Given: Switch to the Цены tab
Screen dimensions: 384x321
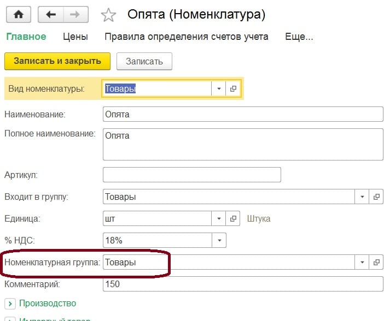Looking at the screenshot, I should tap(75, 37).
